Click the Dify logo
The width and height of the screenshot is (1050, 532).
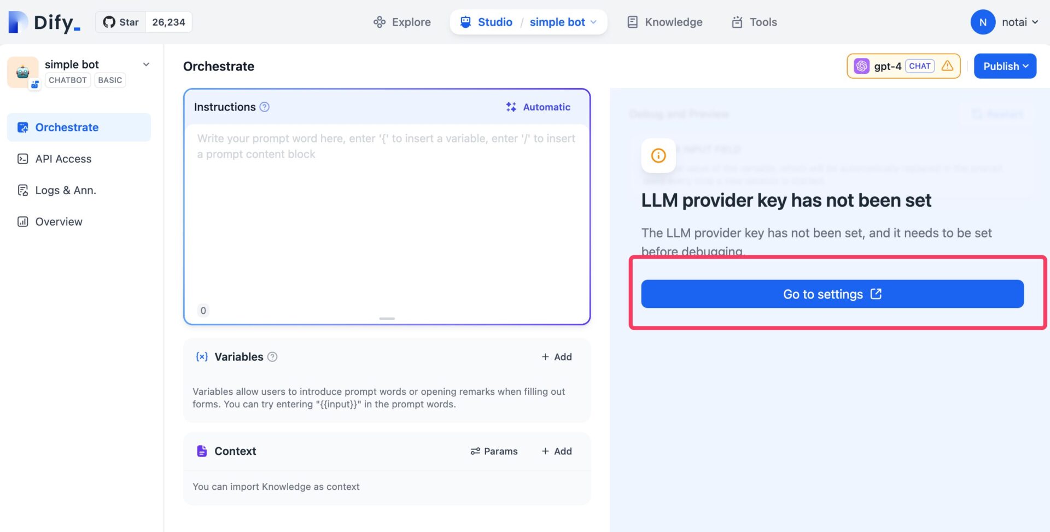click(44, 22)
